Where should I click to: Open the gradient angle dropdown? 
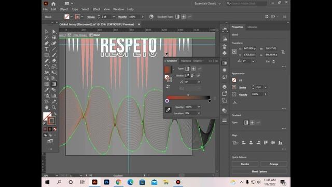click(x=199, y=82)
